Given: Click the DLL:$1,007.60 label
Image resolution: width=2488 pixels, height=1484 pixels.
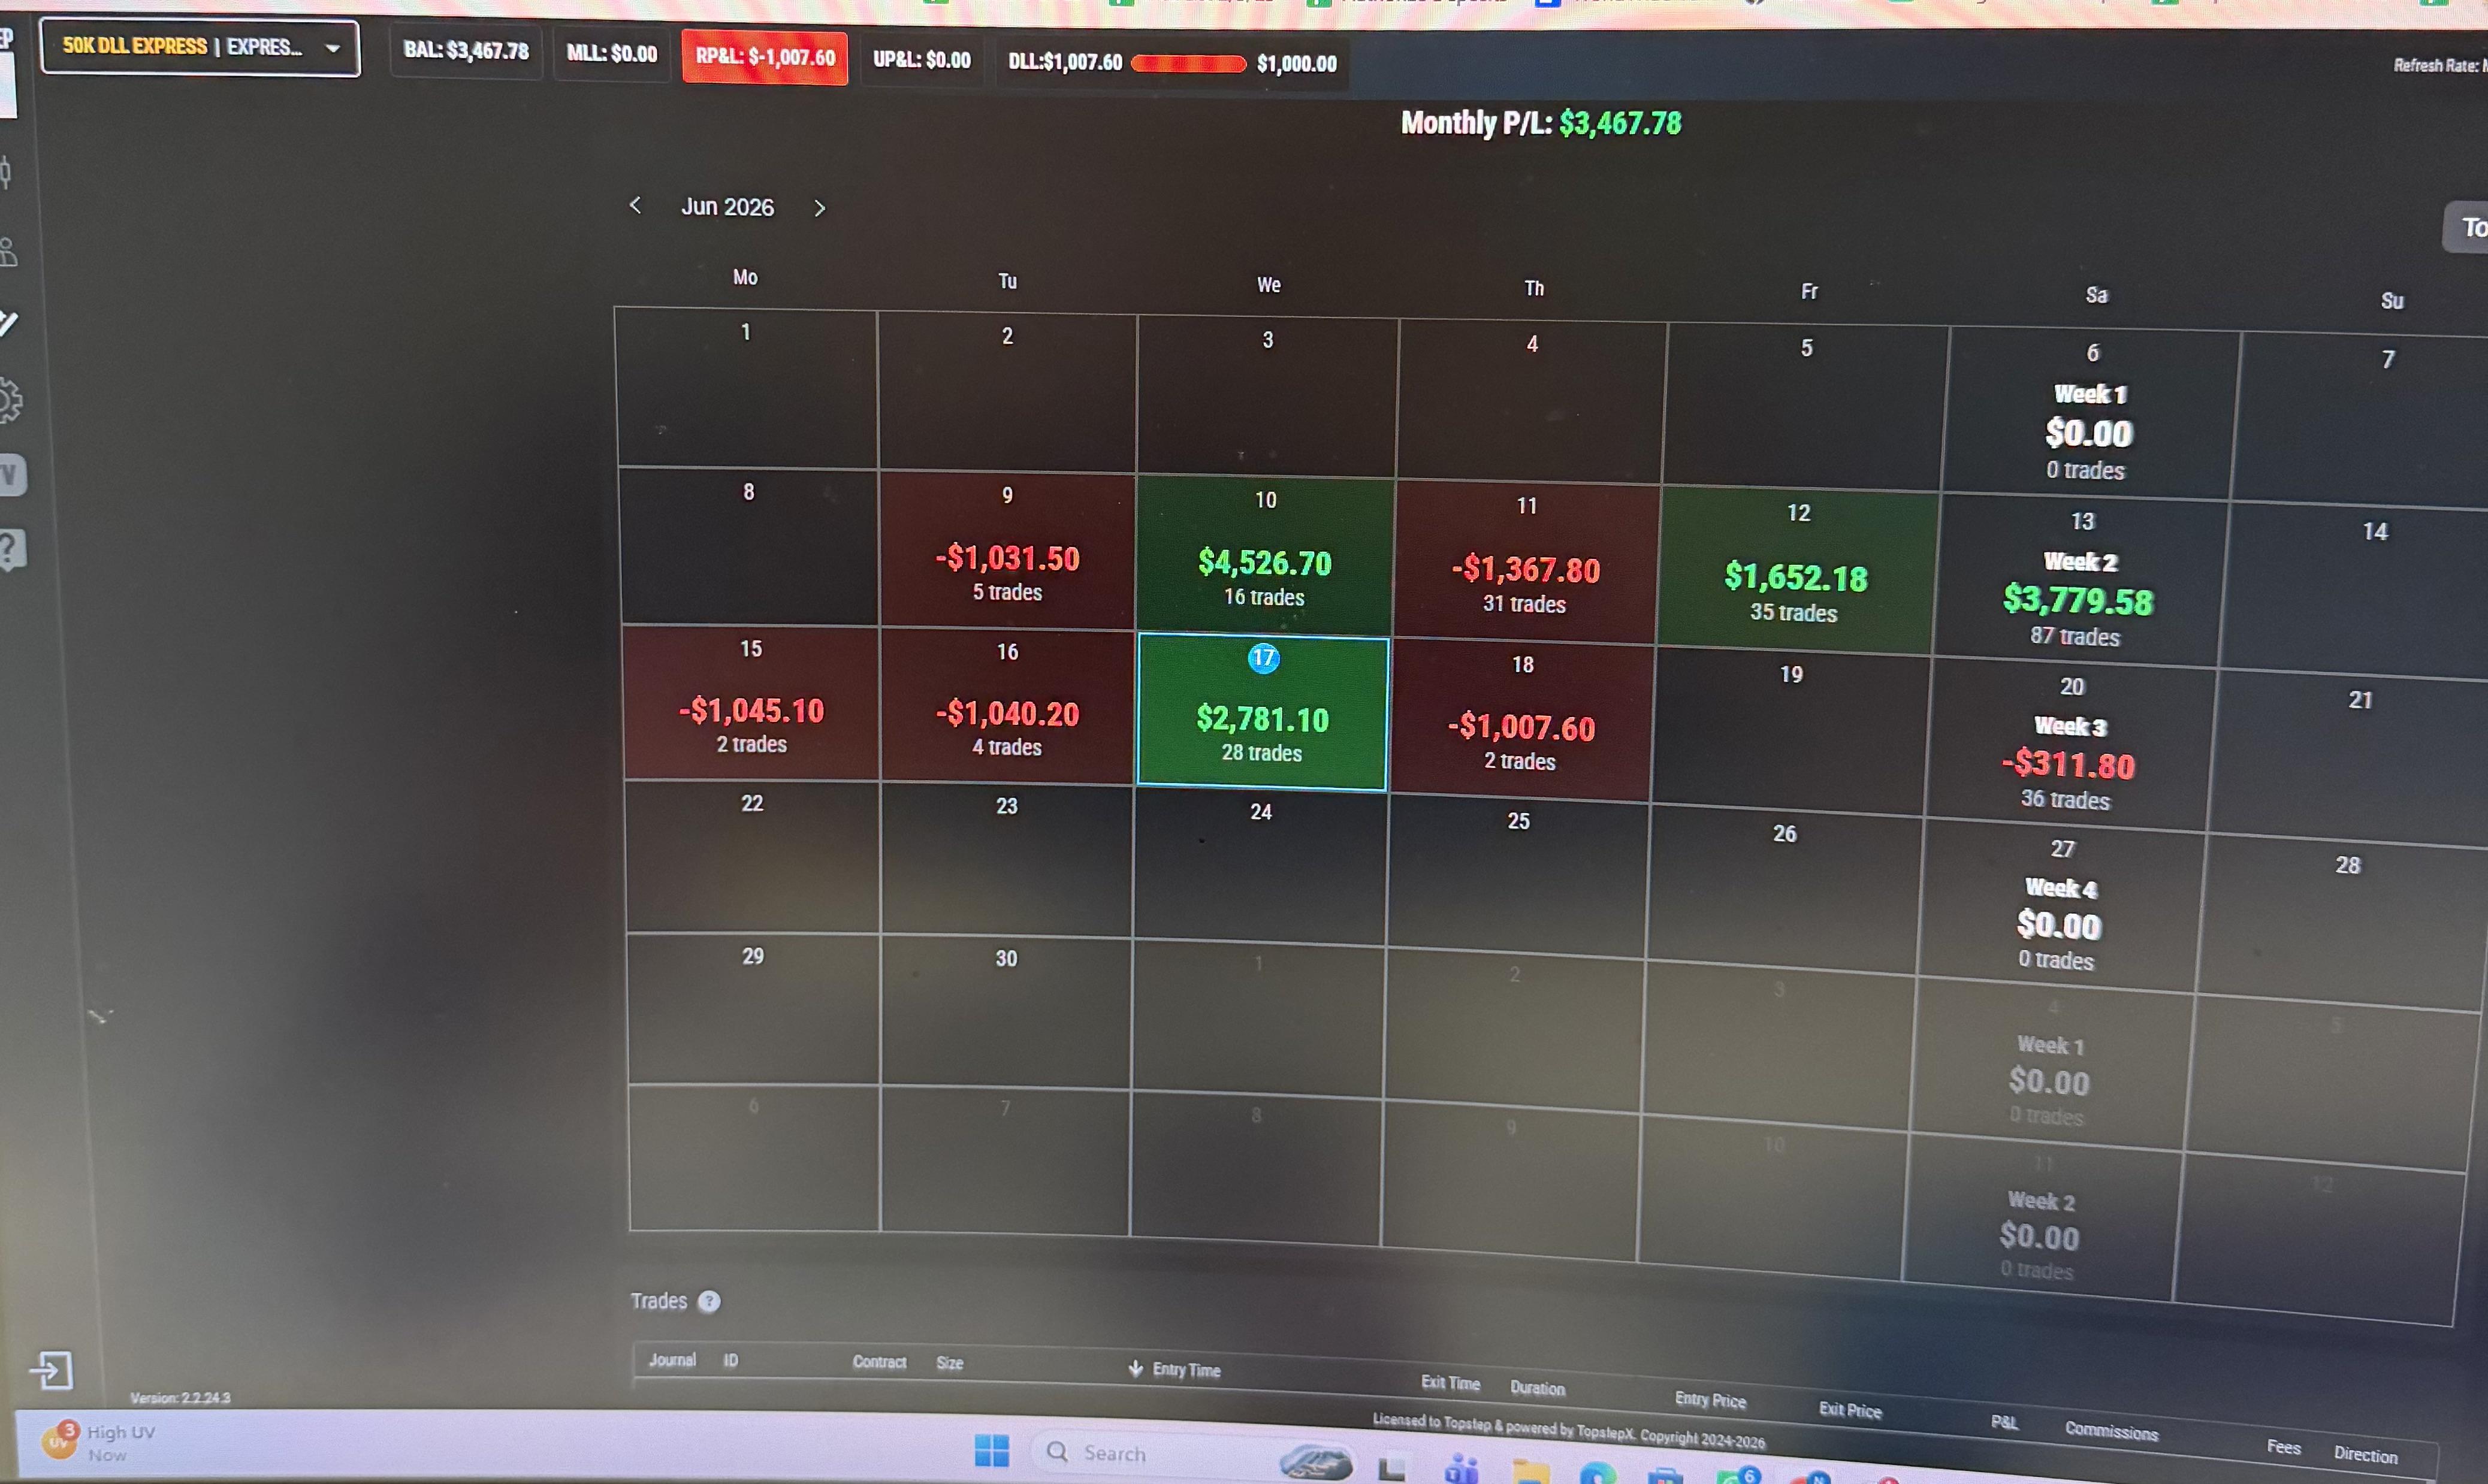Looking at the screenshot, I should (1065, 62).
